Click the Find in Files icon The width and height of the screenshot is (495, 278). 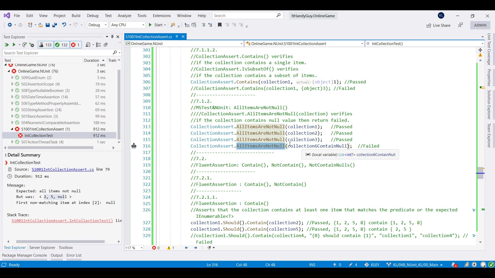click(173, 25)
